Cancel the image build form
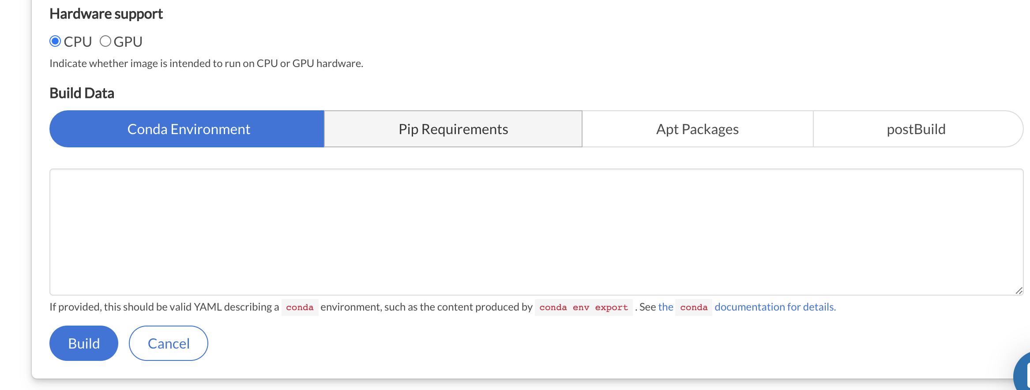The width and height of the screenshot is (1030, 390). coord(168,343)
